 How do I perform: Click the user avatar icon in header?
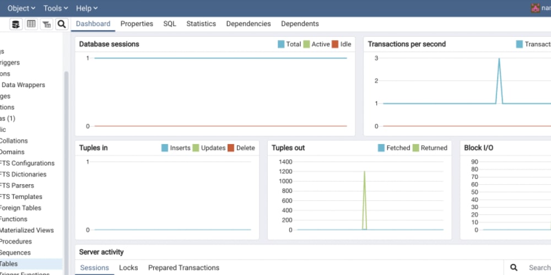(535, 8)
